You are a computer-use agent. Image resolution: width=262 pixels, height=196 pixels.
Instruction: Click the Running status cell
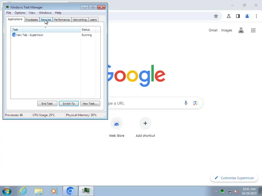click(86, 35)
